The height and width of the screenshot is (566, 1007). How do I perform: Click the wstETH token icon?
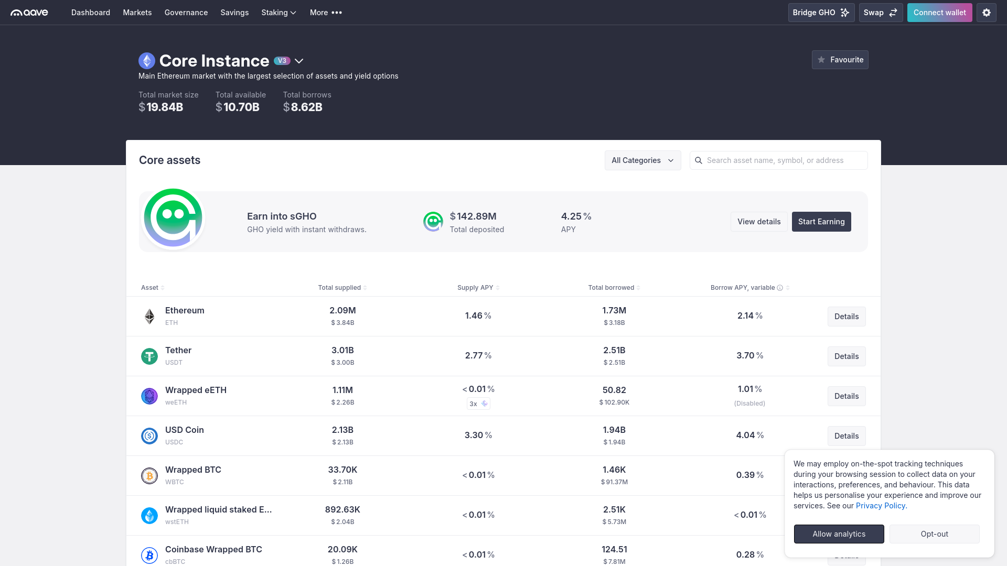149,516
